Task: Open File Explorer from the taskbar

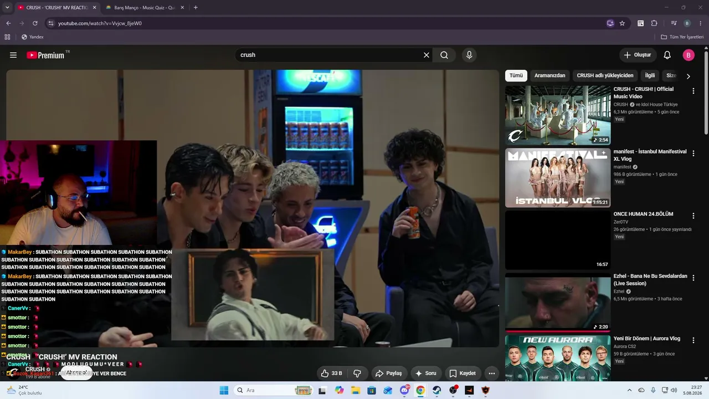Action: point(356,390)
